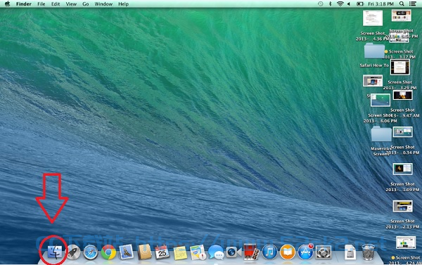Select Screen Shot 2013-...4.24 AM thumbnail
The width and height of the screenshot is (422, 265).
pos(406,243)
